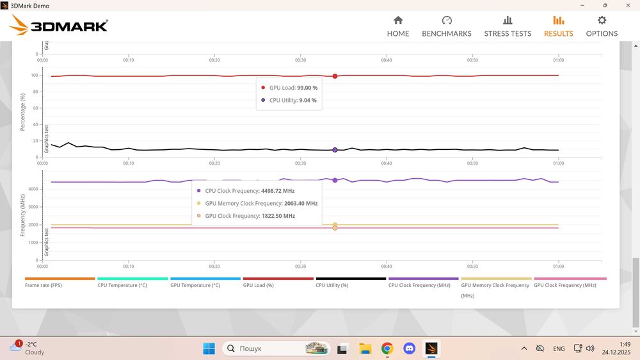The width and height of the screenshot is (640, 360).
Task: Open the clock showing 1:49
Action: click(x=616, y=348)
